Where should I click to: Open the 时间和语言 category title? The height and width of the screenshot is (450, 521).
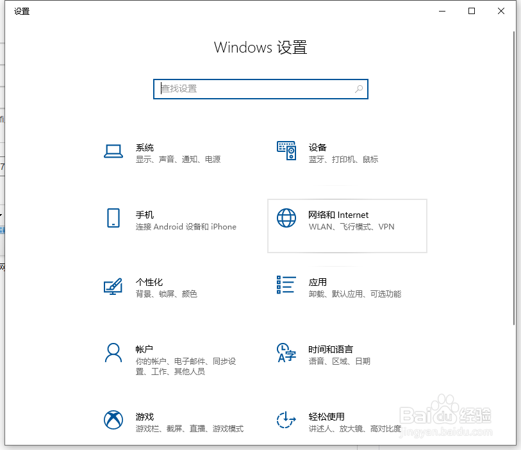331,349
